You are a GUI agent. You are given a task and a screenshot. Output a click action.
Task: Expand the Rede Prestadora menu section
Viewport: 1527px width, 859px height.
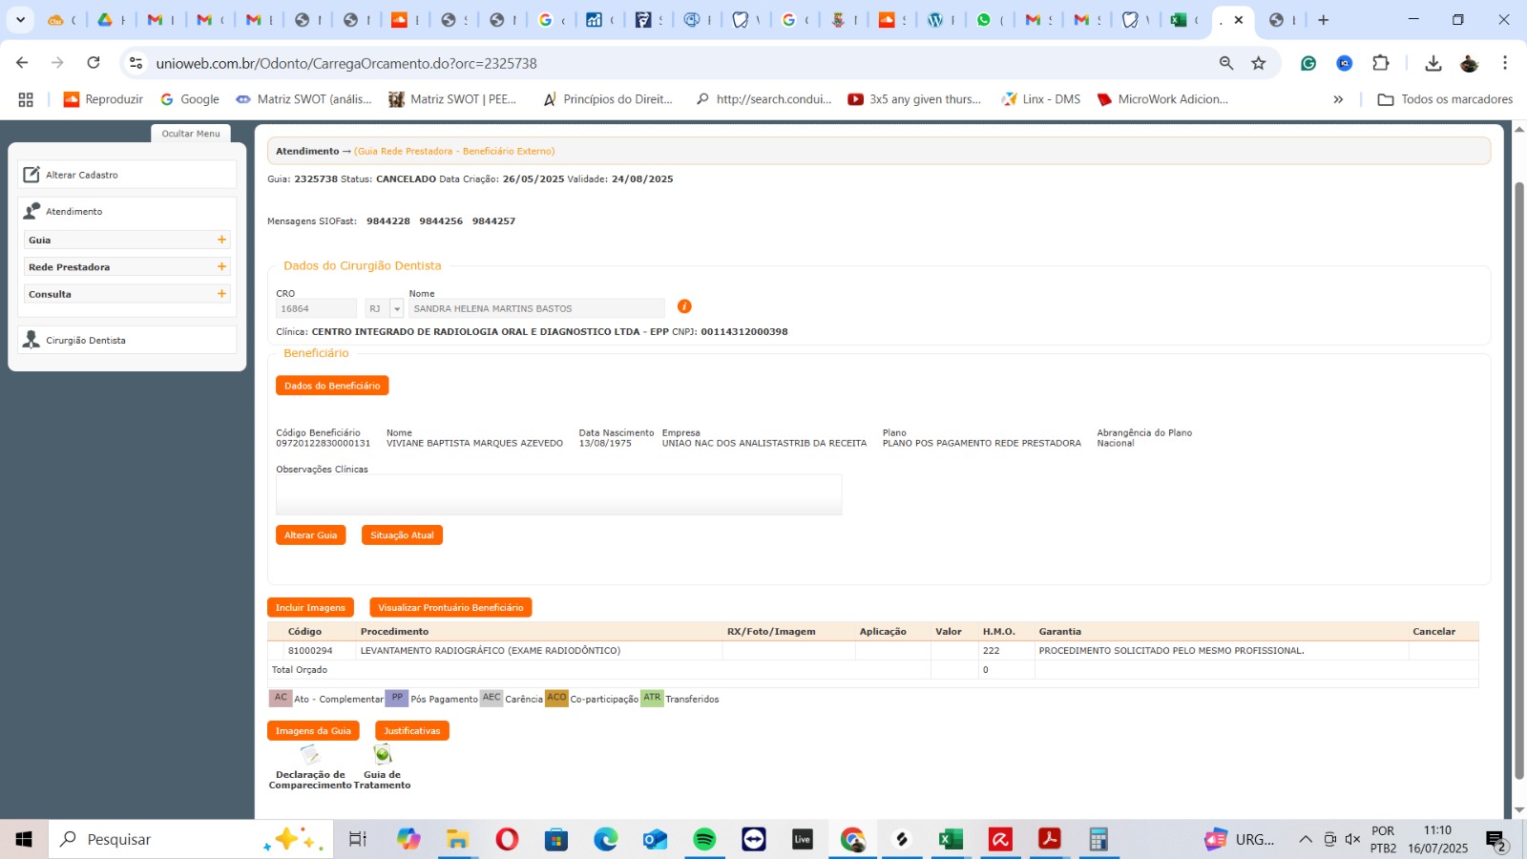point(221,267)
